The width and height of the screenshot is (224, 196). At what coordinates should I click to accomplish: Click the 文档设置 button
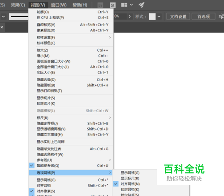click(178, 17)
